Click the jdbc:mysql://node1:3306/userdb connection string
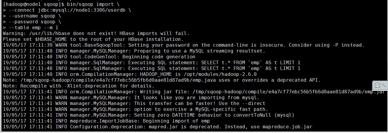Viewport: 388px width, 133px height. click(x=82, y=10)
